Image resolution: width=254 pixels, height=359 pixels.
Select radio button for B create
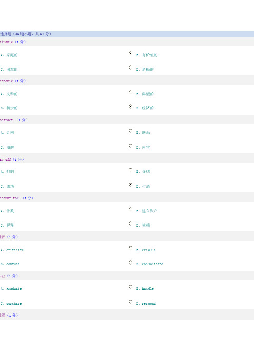130,248
